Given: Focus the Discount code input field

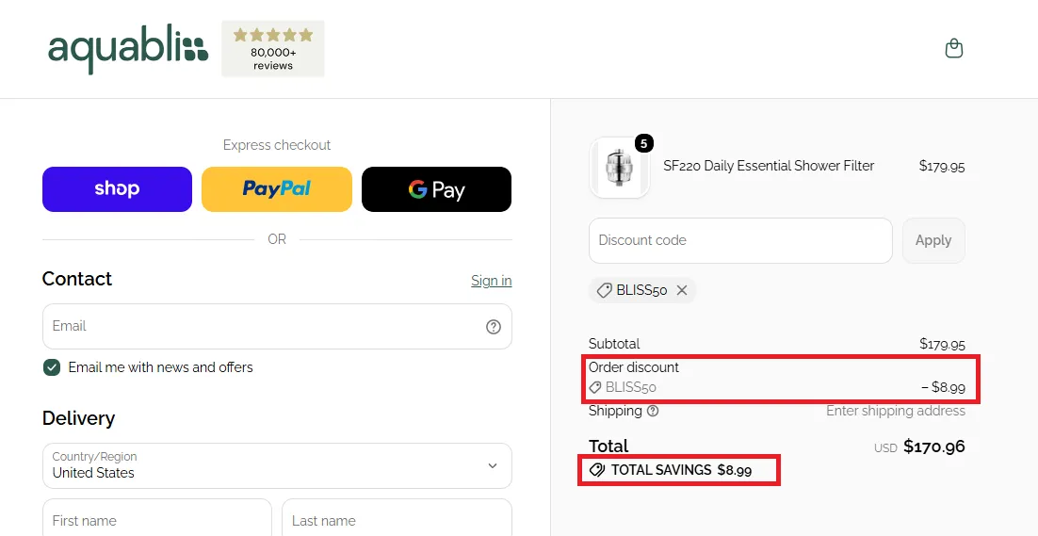Looking at the screenshot, I should point(740,240).
